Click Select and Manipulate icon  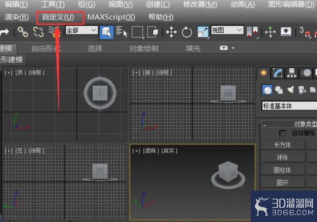click(270, 32)
